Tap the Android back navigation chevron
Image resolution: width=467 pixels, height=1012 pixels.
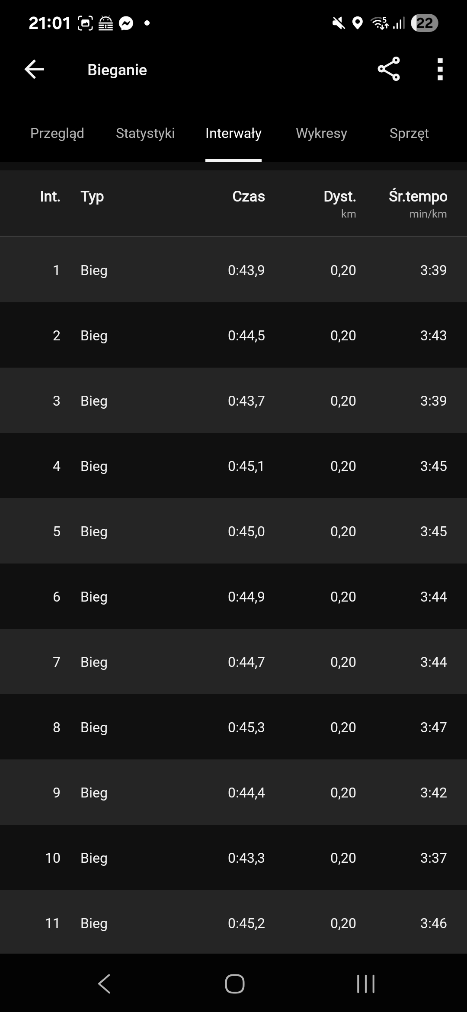point(105,984)
